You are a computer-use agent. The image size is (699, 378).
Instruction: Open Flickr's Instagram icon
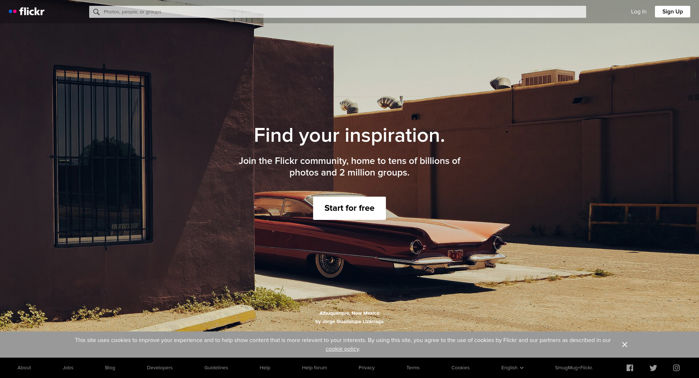point(676,368)
